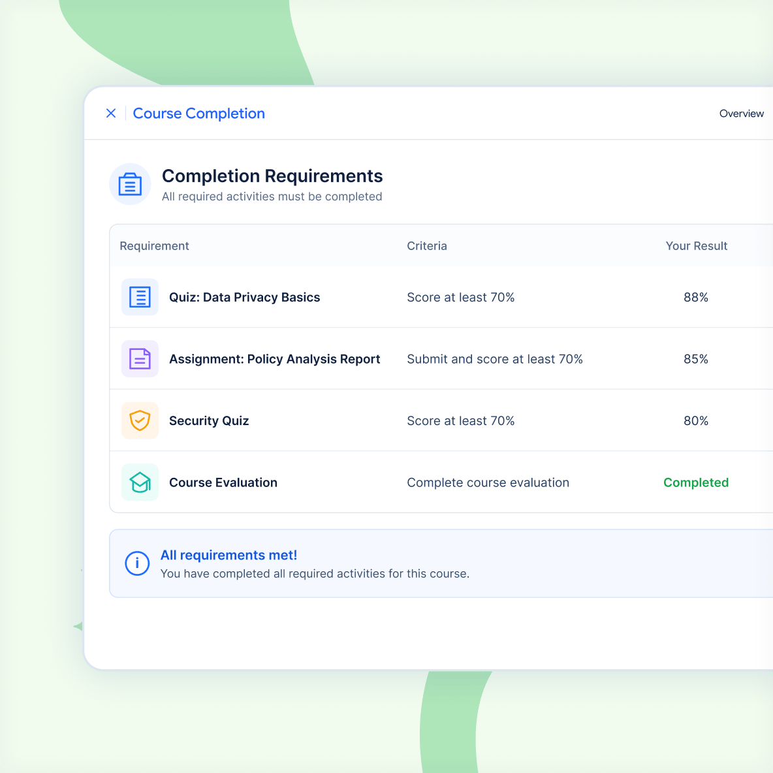Click the Course Completion title link
The width and height of the screenshot is (773, 773).
(198, 114)
